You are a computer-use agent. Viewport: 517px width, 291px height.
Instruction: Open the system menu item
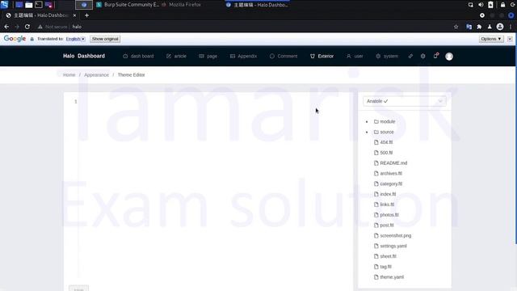[387, 56]
